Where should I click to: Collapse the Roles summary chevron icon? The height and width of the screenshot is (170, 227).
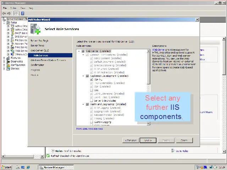[x=53, y=151]
